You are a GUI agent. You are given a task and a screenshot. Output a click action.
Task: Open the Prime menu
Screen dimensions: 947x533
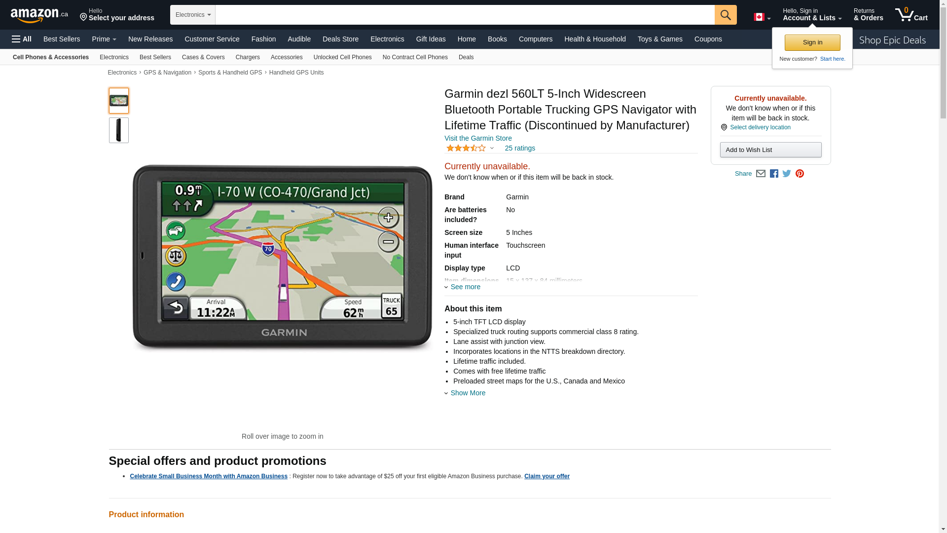tap(104, 39)
